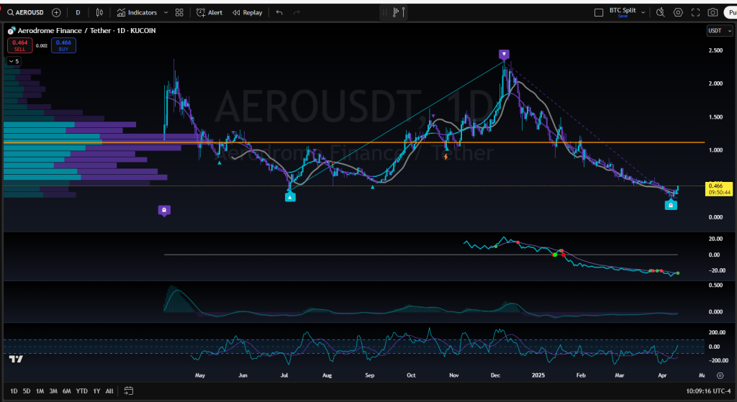Set date range to 1Y

click(x=96, y=390)
